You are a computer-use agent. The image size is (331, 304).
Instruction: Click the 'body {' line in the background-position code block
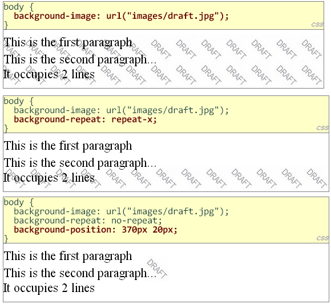[x=19, y=202]
